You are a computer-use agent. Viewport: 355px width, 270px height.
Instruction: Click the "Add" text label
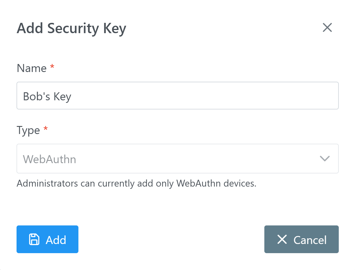coord(56,240)
